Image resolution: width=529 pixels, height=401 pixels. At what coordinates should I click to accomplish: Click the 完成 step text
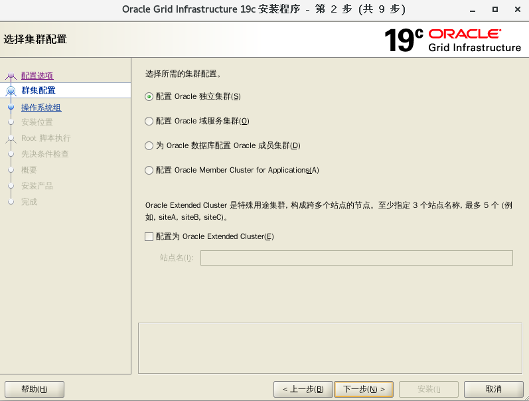click(29, 202)
